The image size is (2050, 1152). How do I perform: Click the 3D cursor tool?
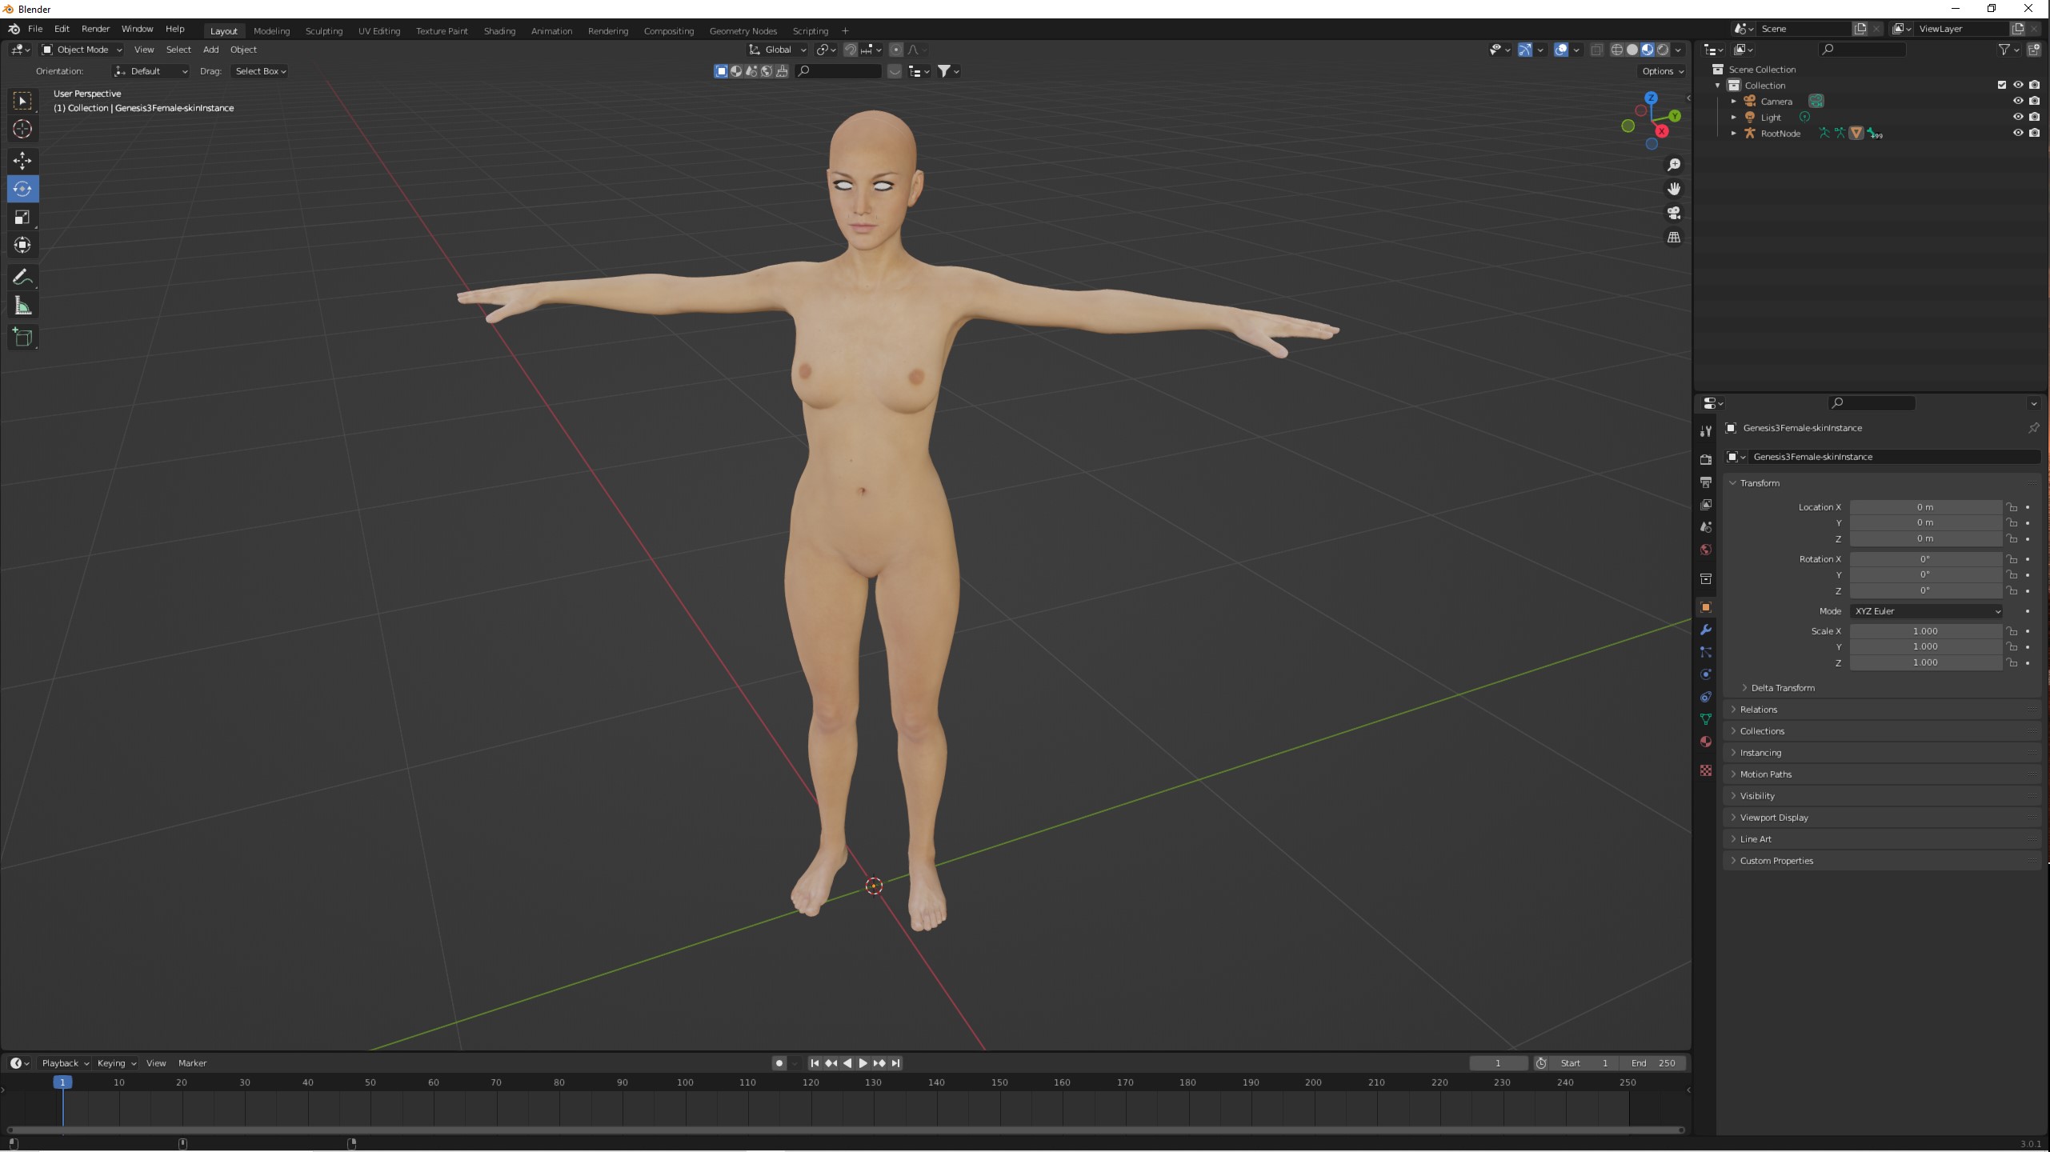point(22,129)
